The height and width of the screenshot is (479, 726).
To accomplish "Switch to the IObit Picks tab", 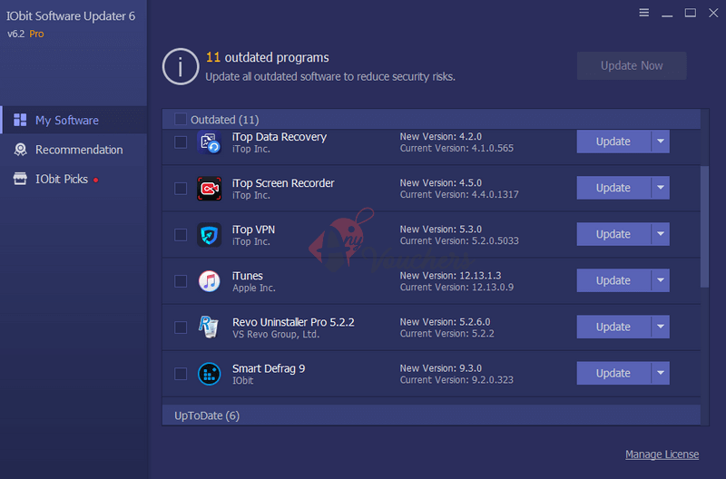I will coord(74,179).
